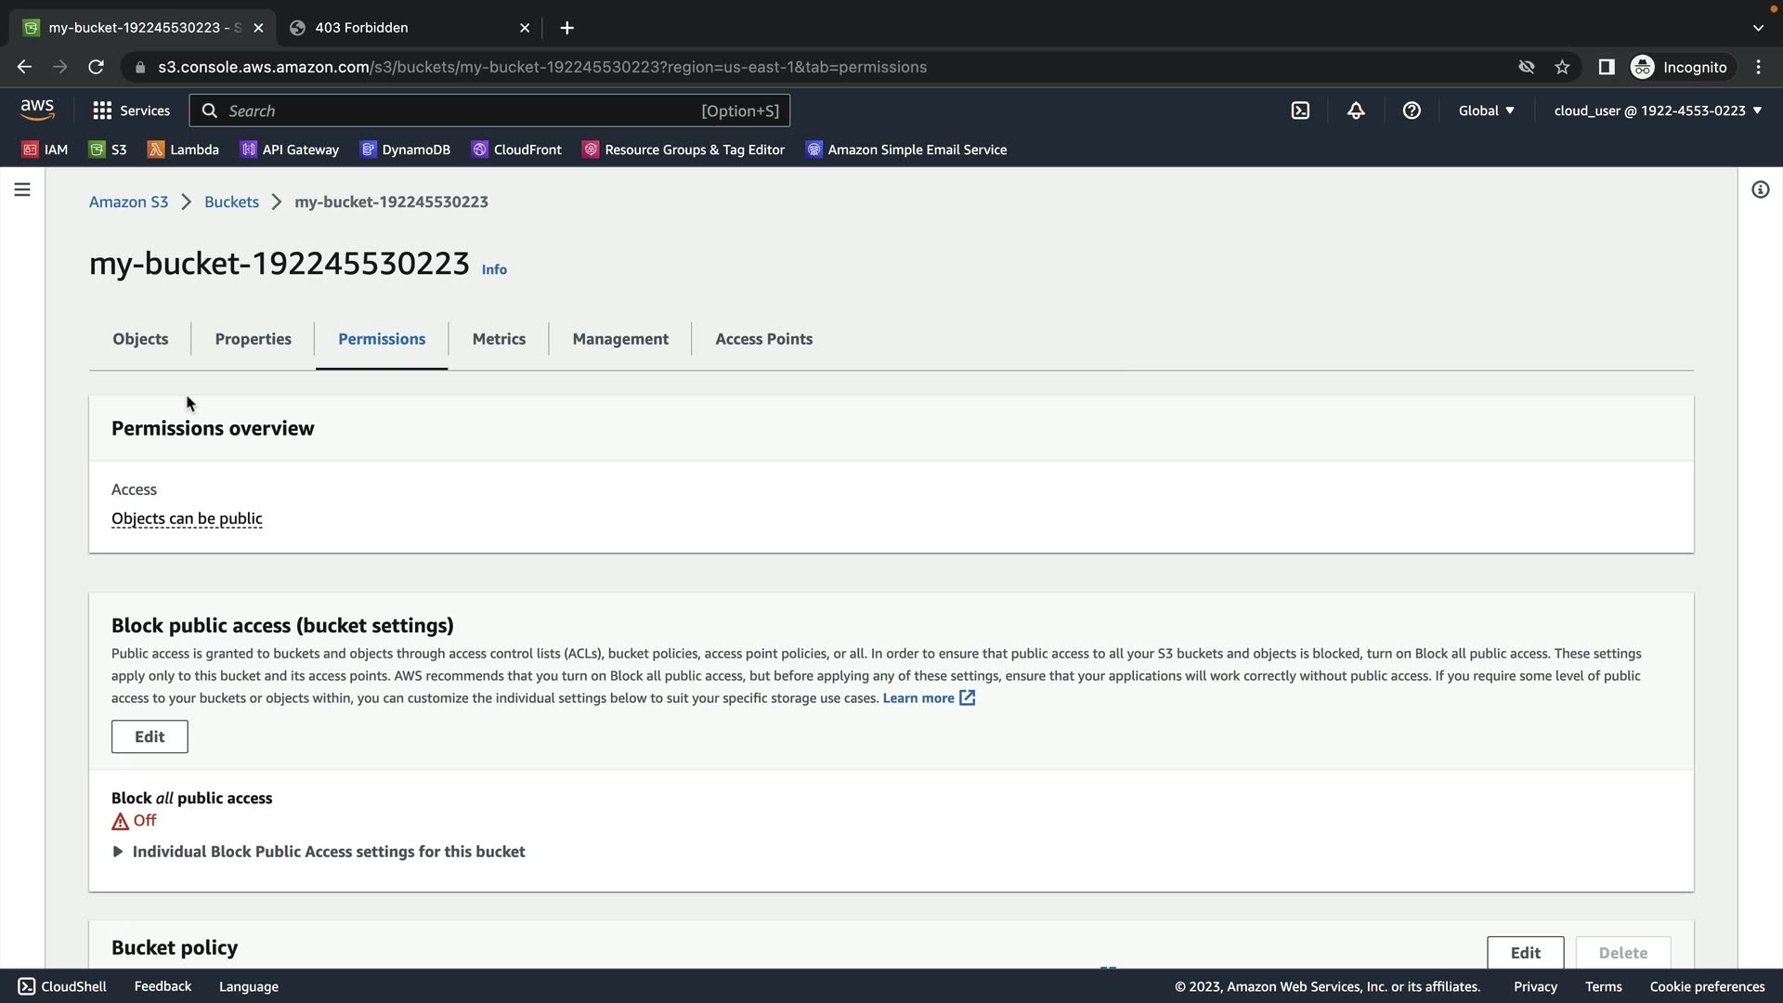Bookmark this page with star icon
Viewport: 1783px width, 1003px height.
pyautogui.click(x=1562, y=67)
